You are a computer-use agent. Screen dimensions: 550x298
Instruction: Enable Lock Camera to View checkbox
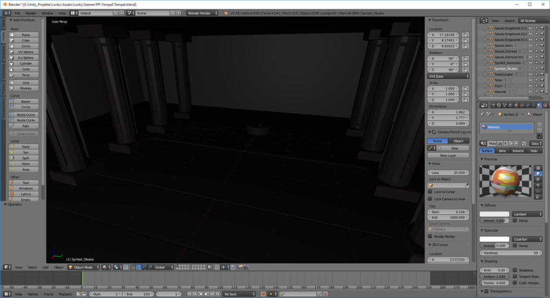[430, 199]
